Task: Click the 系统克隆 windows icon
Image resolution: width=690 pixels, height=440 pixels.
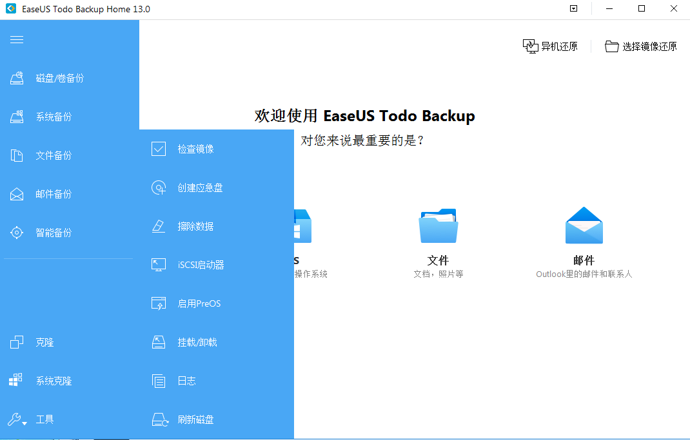Action: click(x=16, y=380)
